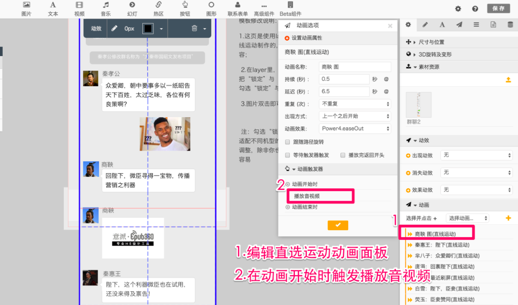Open the 出现方式 dropdown

point(355,116)
